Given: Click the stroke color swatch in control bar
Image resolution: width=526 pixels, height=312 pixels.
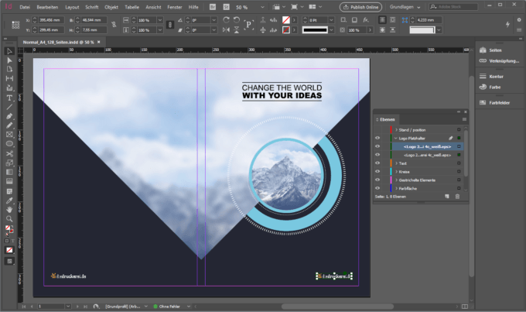Looking at the screenshot, I should point(285,30).
